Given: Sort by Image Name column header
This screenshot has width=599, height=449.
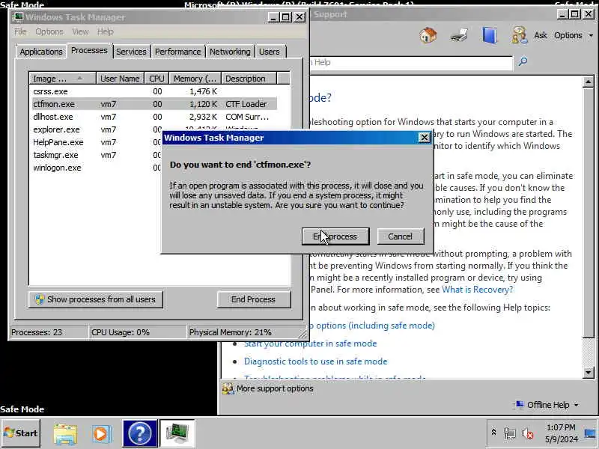Looking at the screenshot, I should pyautogui.click(x=63, y=79).
